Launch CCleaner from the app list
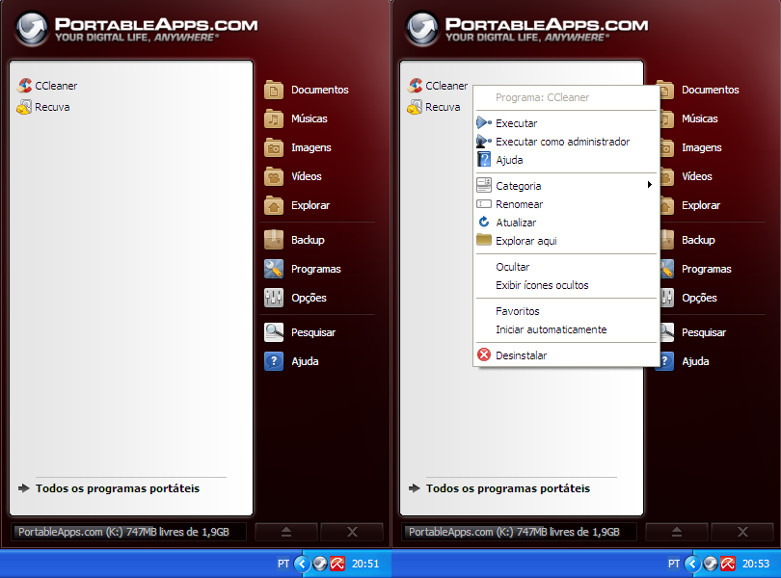Viewport: 781px width, 578px height. coord(54,85)
